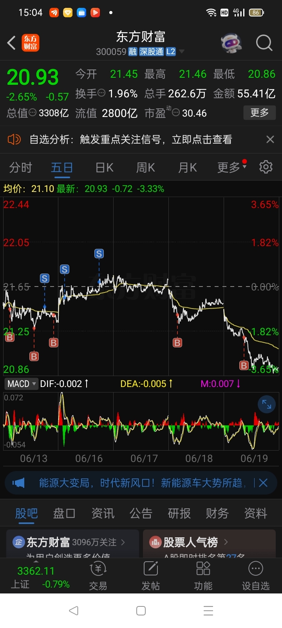282x628 pixels.
Task: Tap the info icon beside 换手
Action: (x=101, y=93)
